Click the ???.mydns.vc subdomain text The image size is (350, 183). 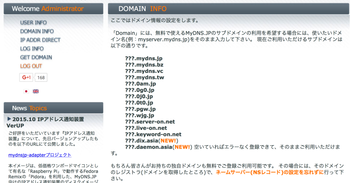[144, 71]
